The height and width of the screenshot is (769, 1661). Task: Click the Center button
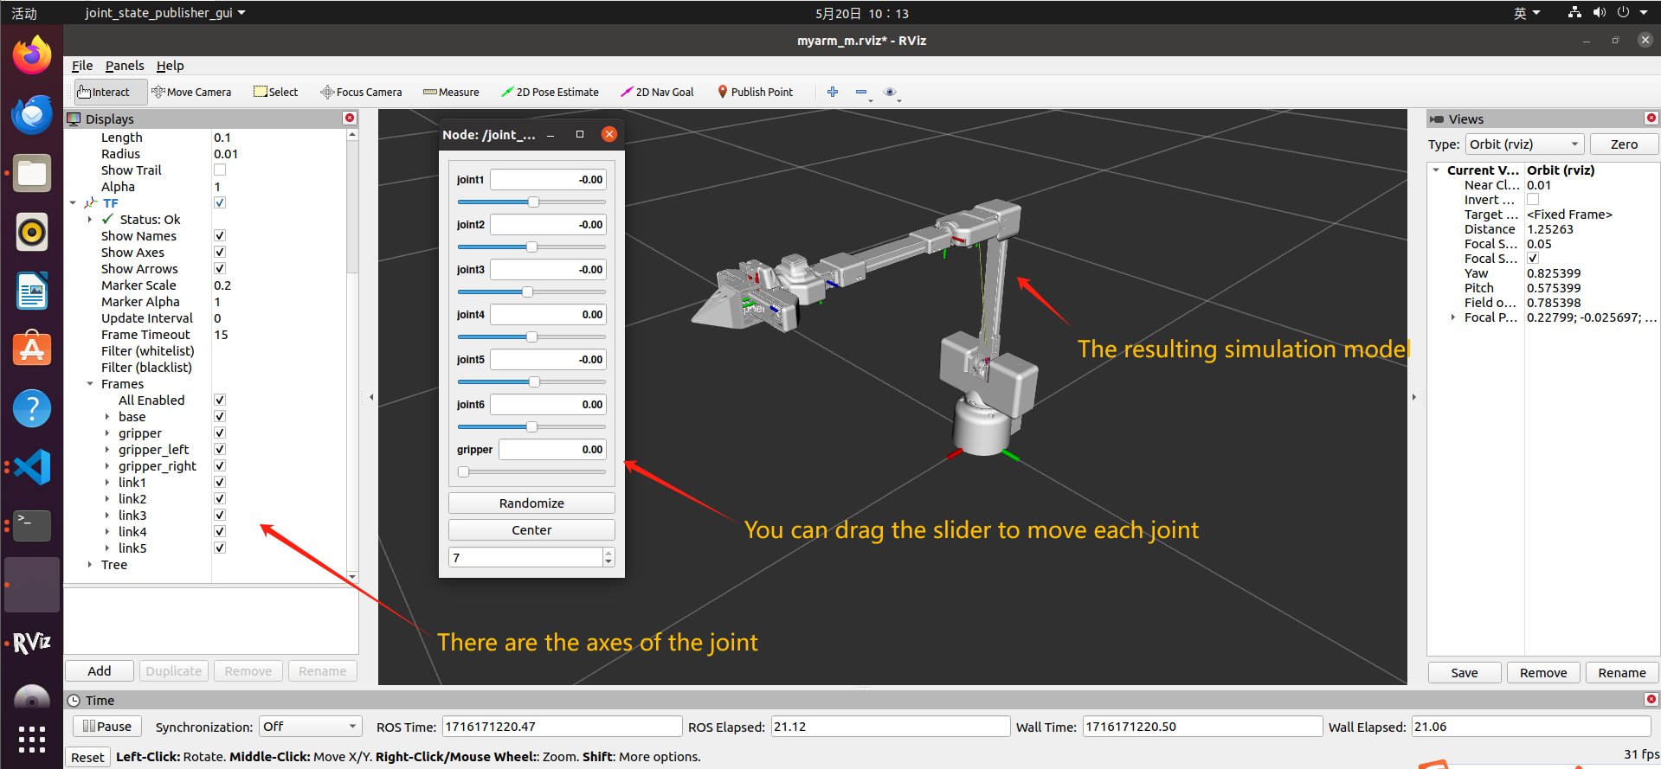[x=531, y=530]
